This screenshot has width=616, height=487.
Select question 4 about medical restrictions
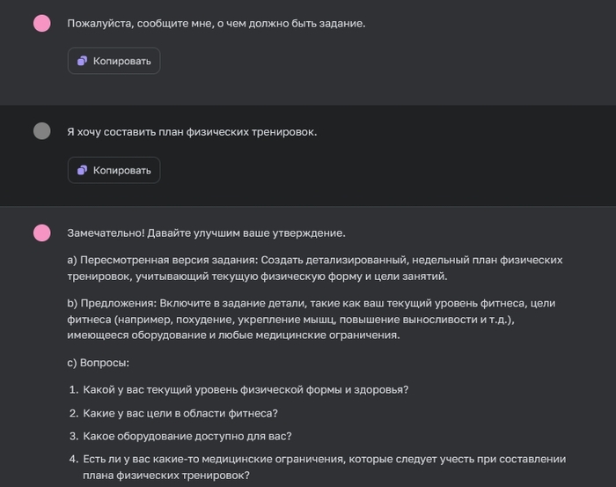coord(323,459)
